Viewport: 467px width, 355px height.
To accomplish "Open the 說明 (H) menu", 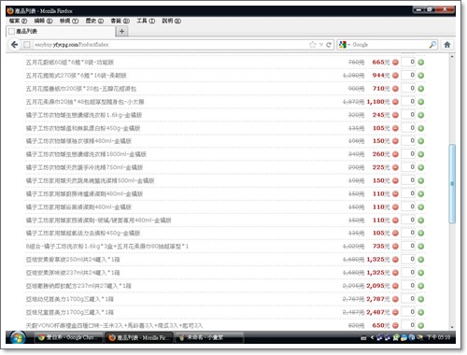I will click(171, 21).
